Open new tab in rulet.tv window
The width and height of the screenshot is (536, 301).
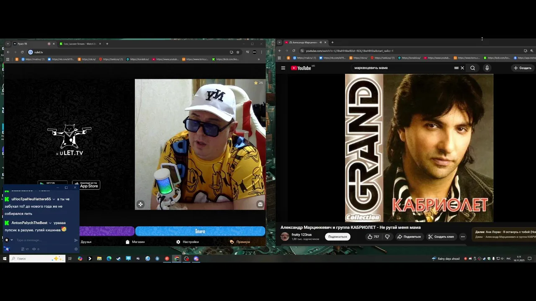point(107,44)
